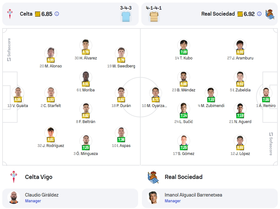Click the info icon next to Celta 6.85
This screenshot has width=280, height=209.
57,14
